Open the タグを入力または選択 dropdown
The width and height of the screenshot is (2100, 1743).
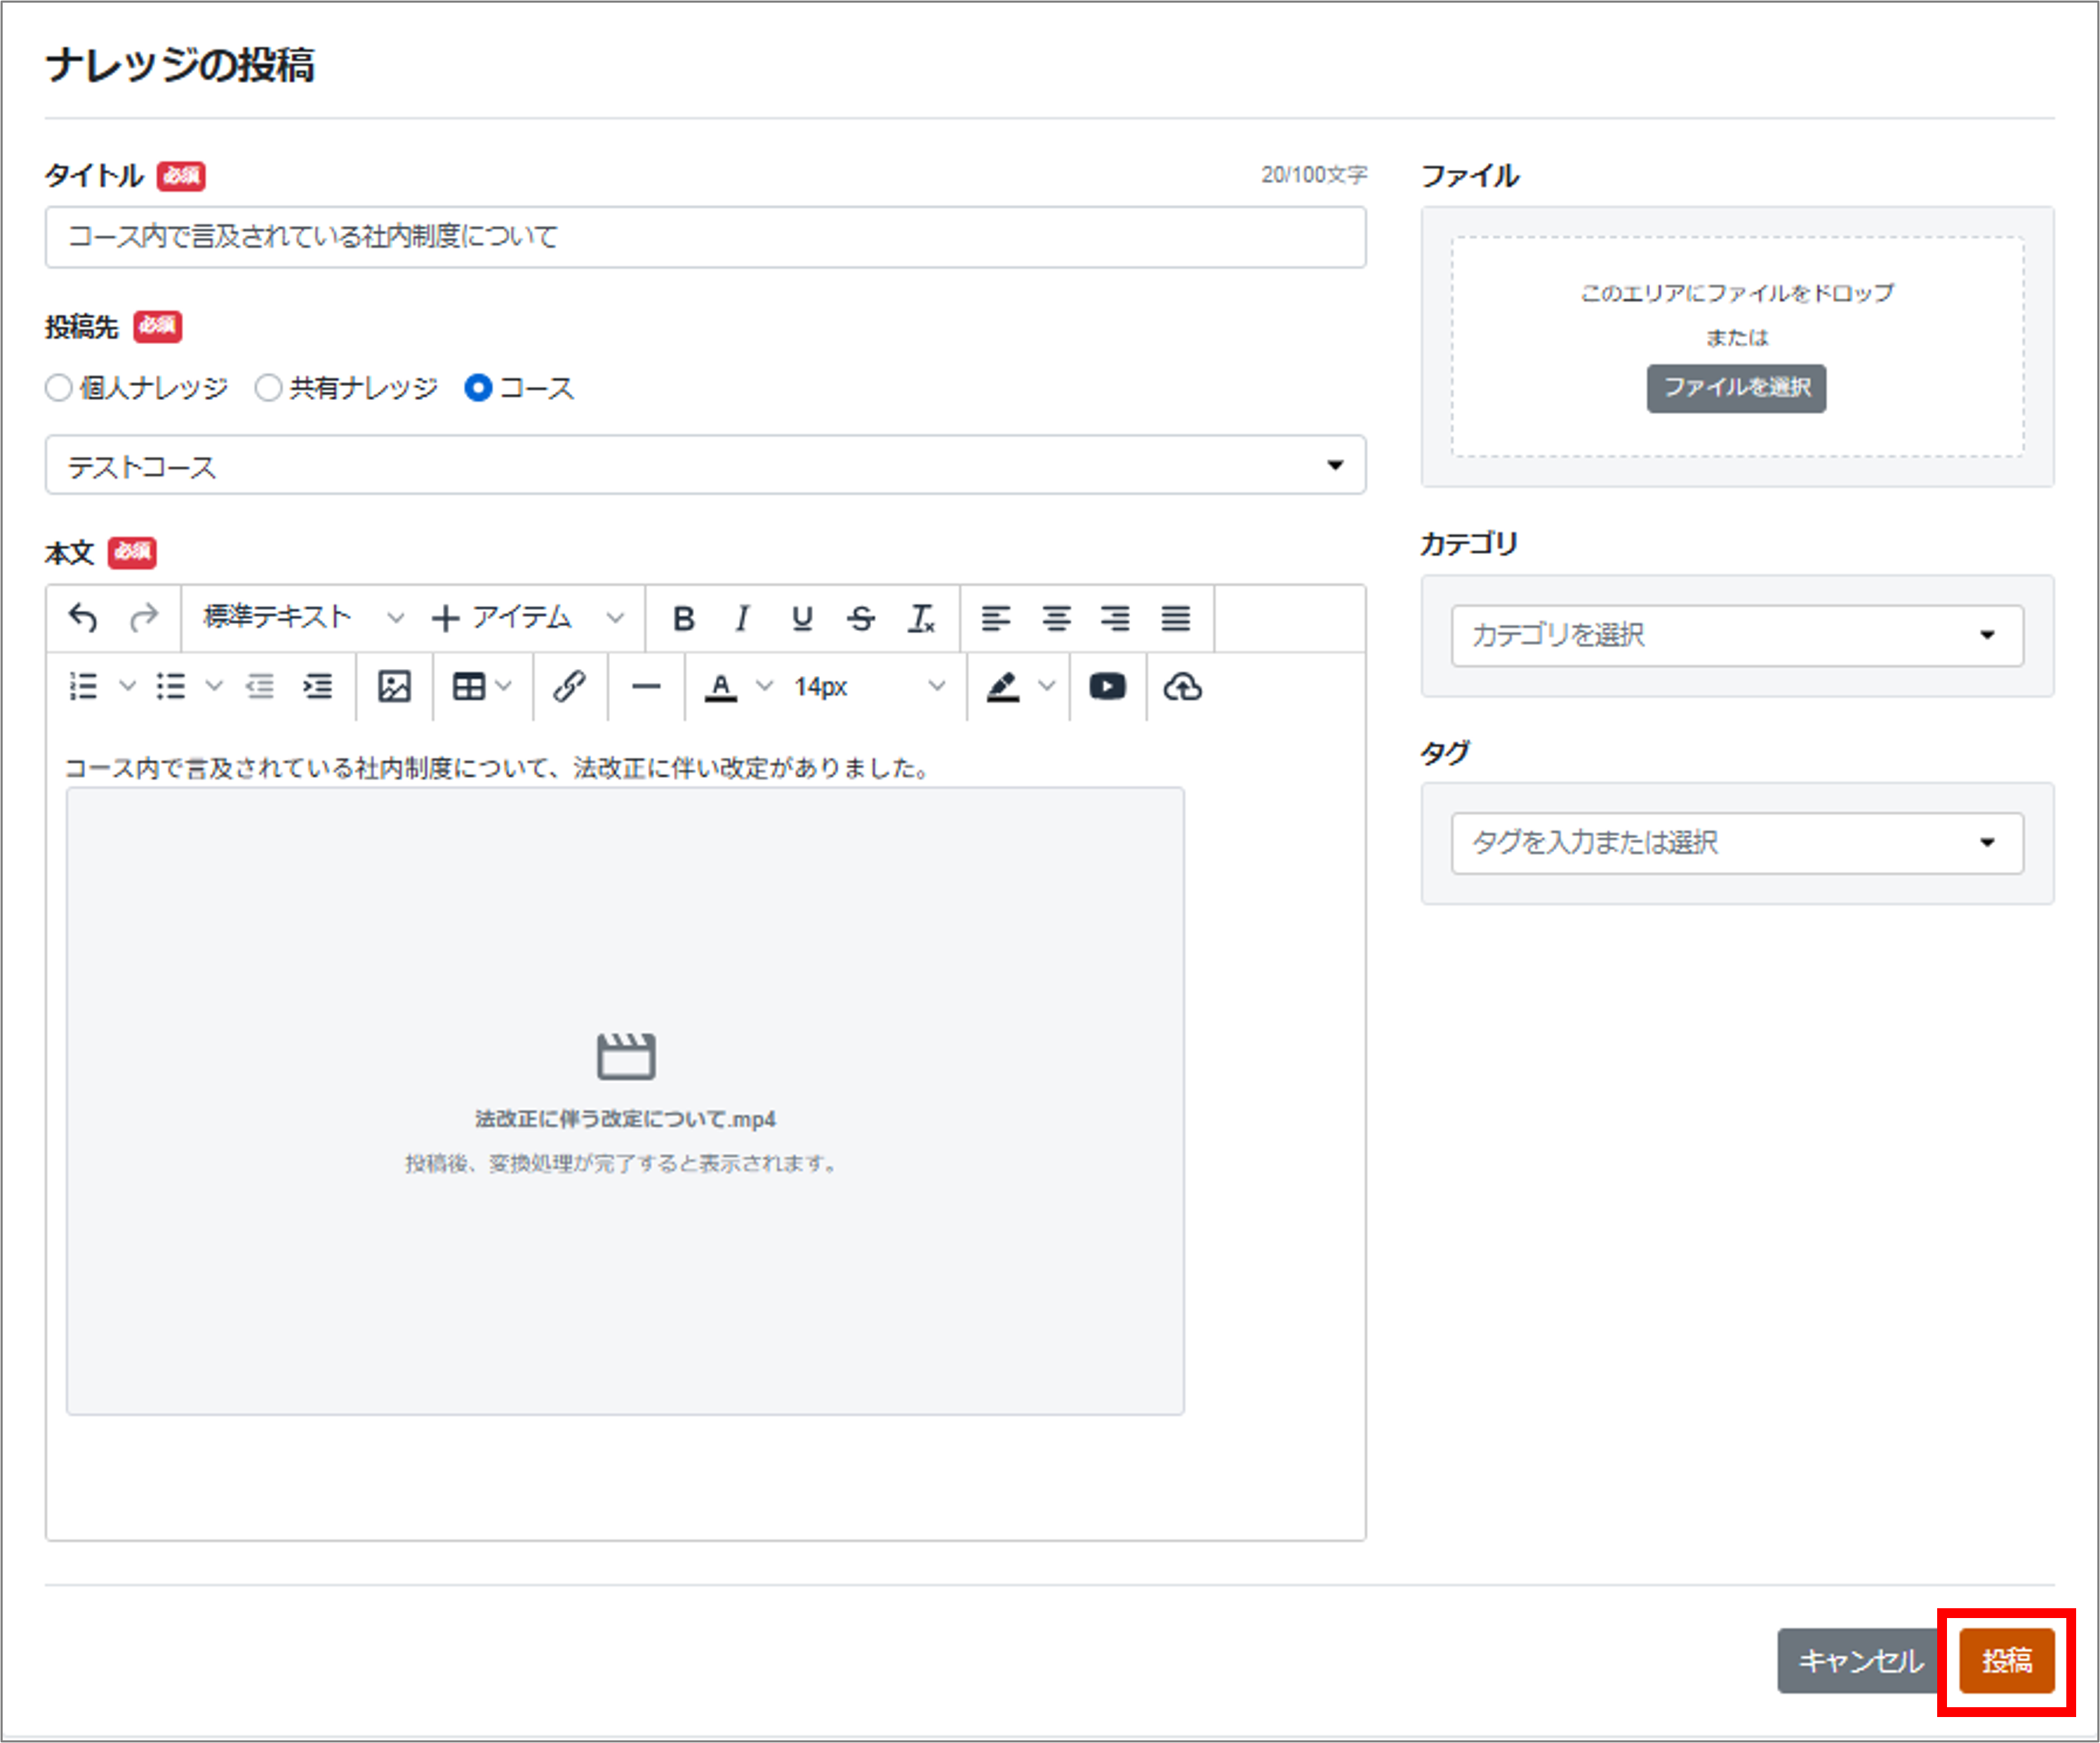[1736, 843]
